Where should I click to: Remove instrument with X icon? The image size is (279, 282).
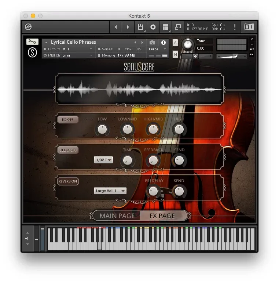(x=252, y=39)
